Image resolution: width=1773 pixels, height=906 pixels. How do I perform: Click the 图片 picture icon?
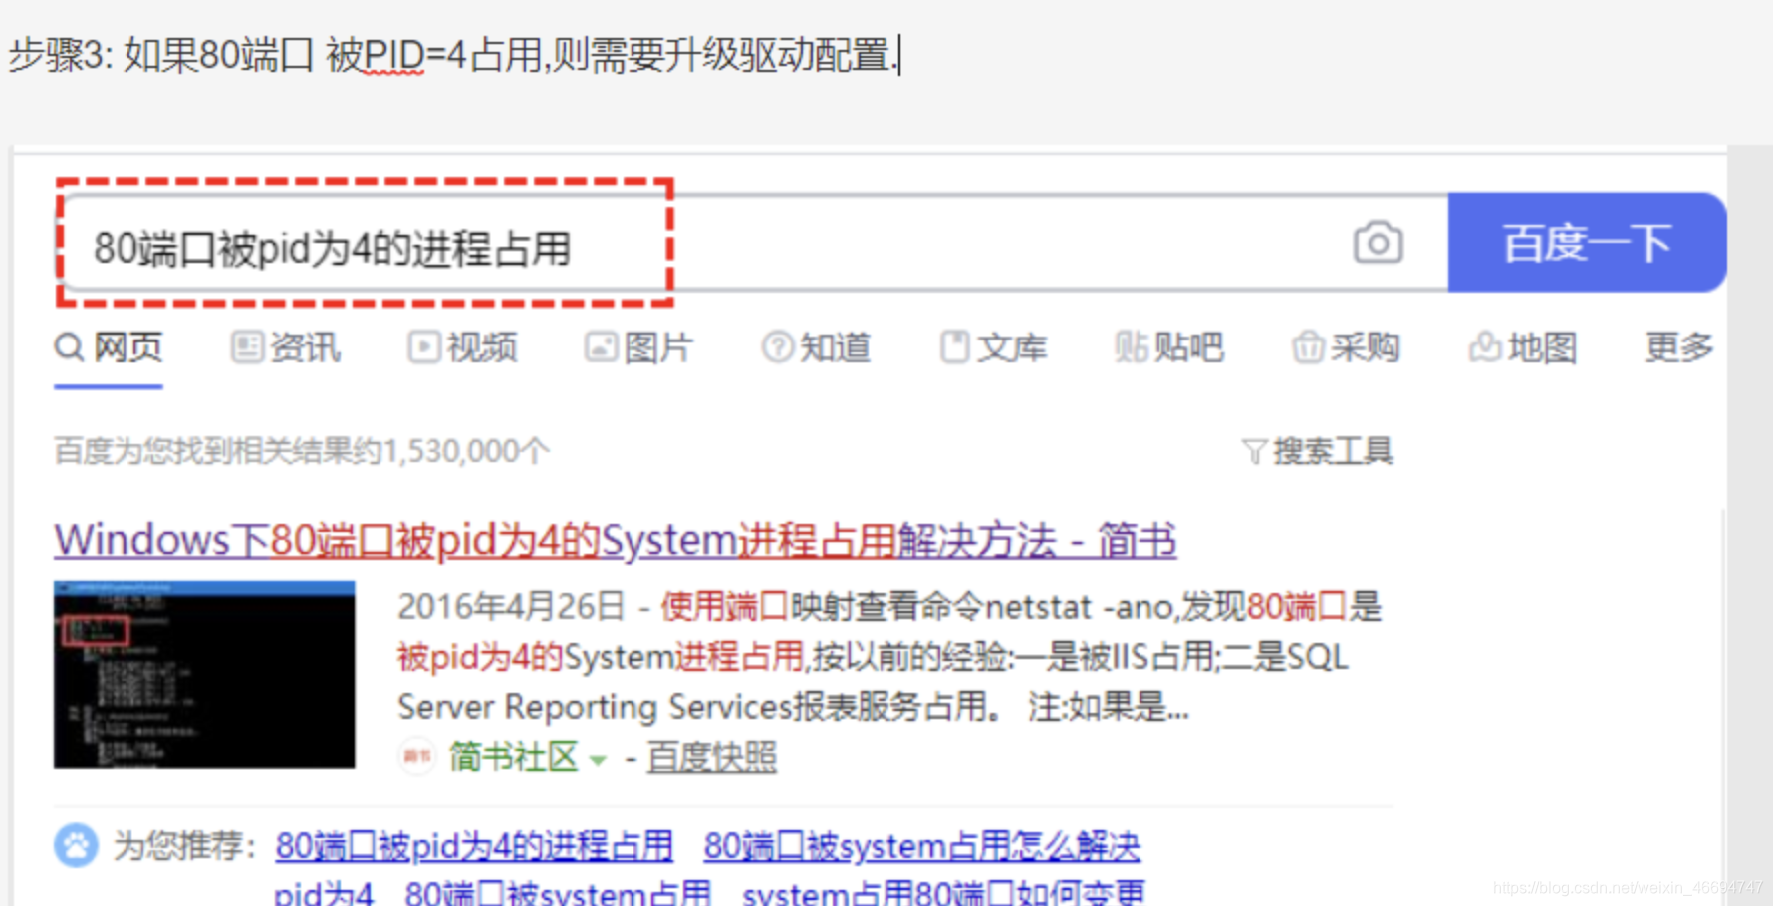coord(601,347)
